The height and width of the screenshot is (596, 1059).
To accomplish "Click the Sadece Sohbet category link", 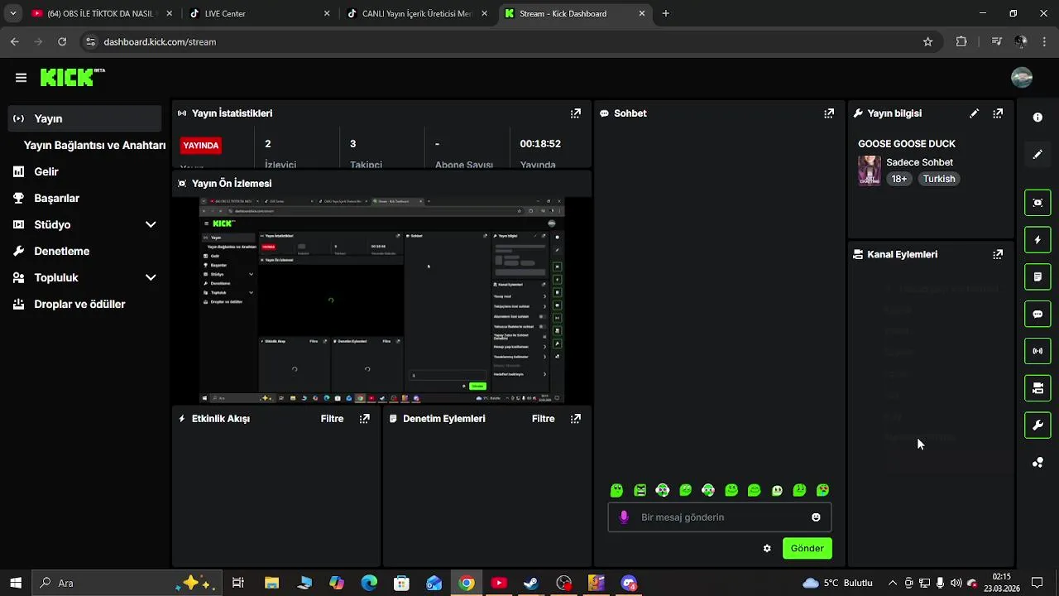I will point(919,162).
